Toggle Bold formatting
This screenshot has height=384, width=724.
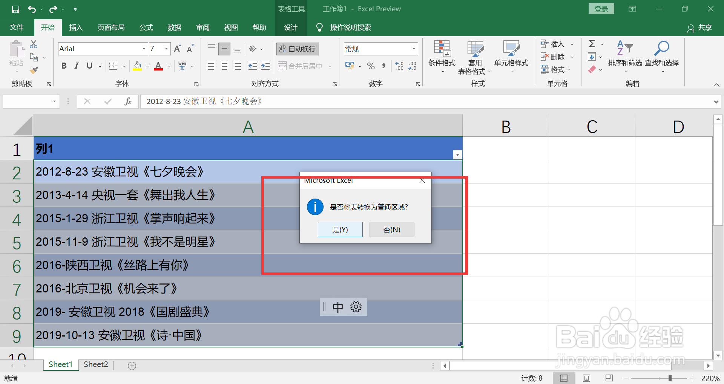(x=64, y=66)
